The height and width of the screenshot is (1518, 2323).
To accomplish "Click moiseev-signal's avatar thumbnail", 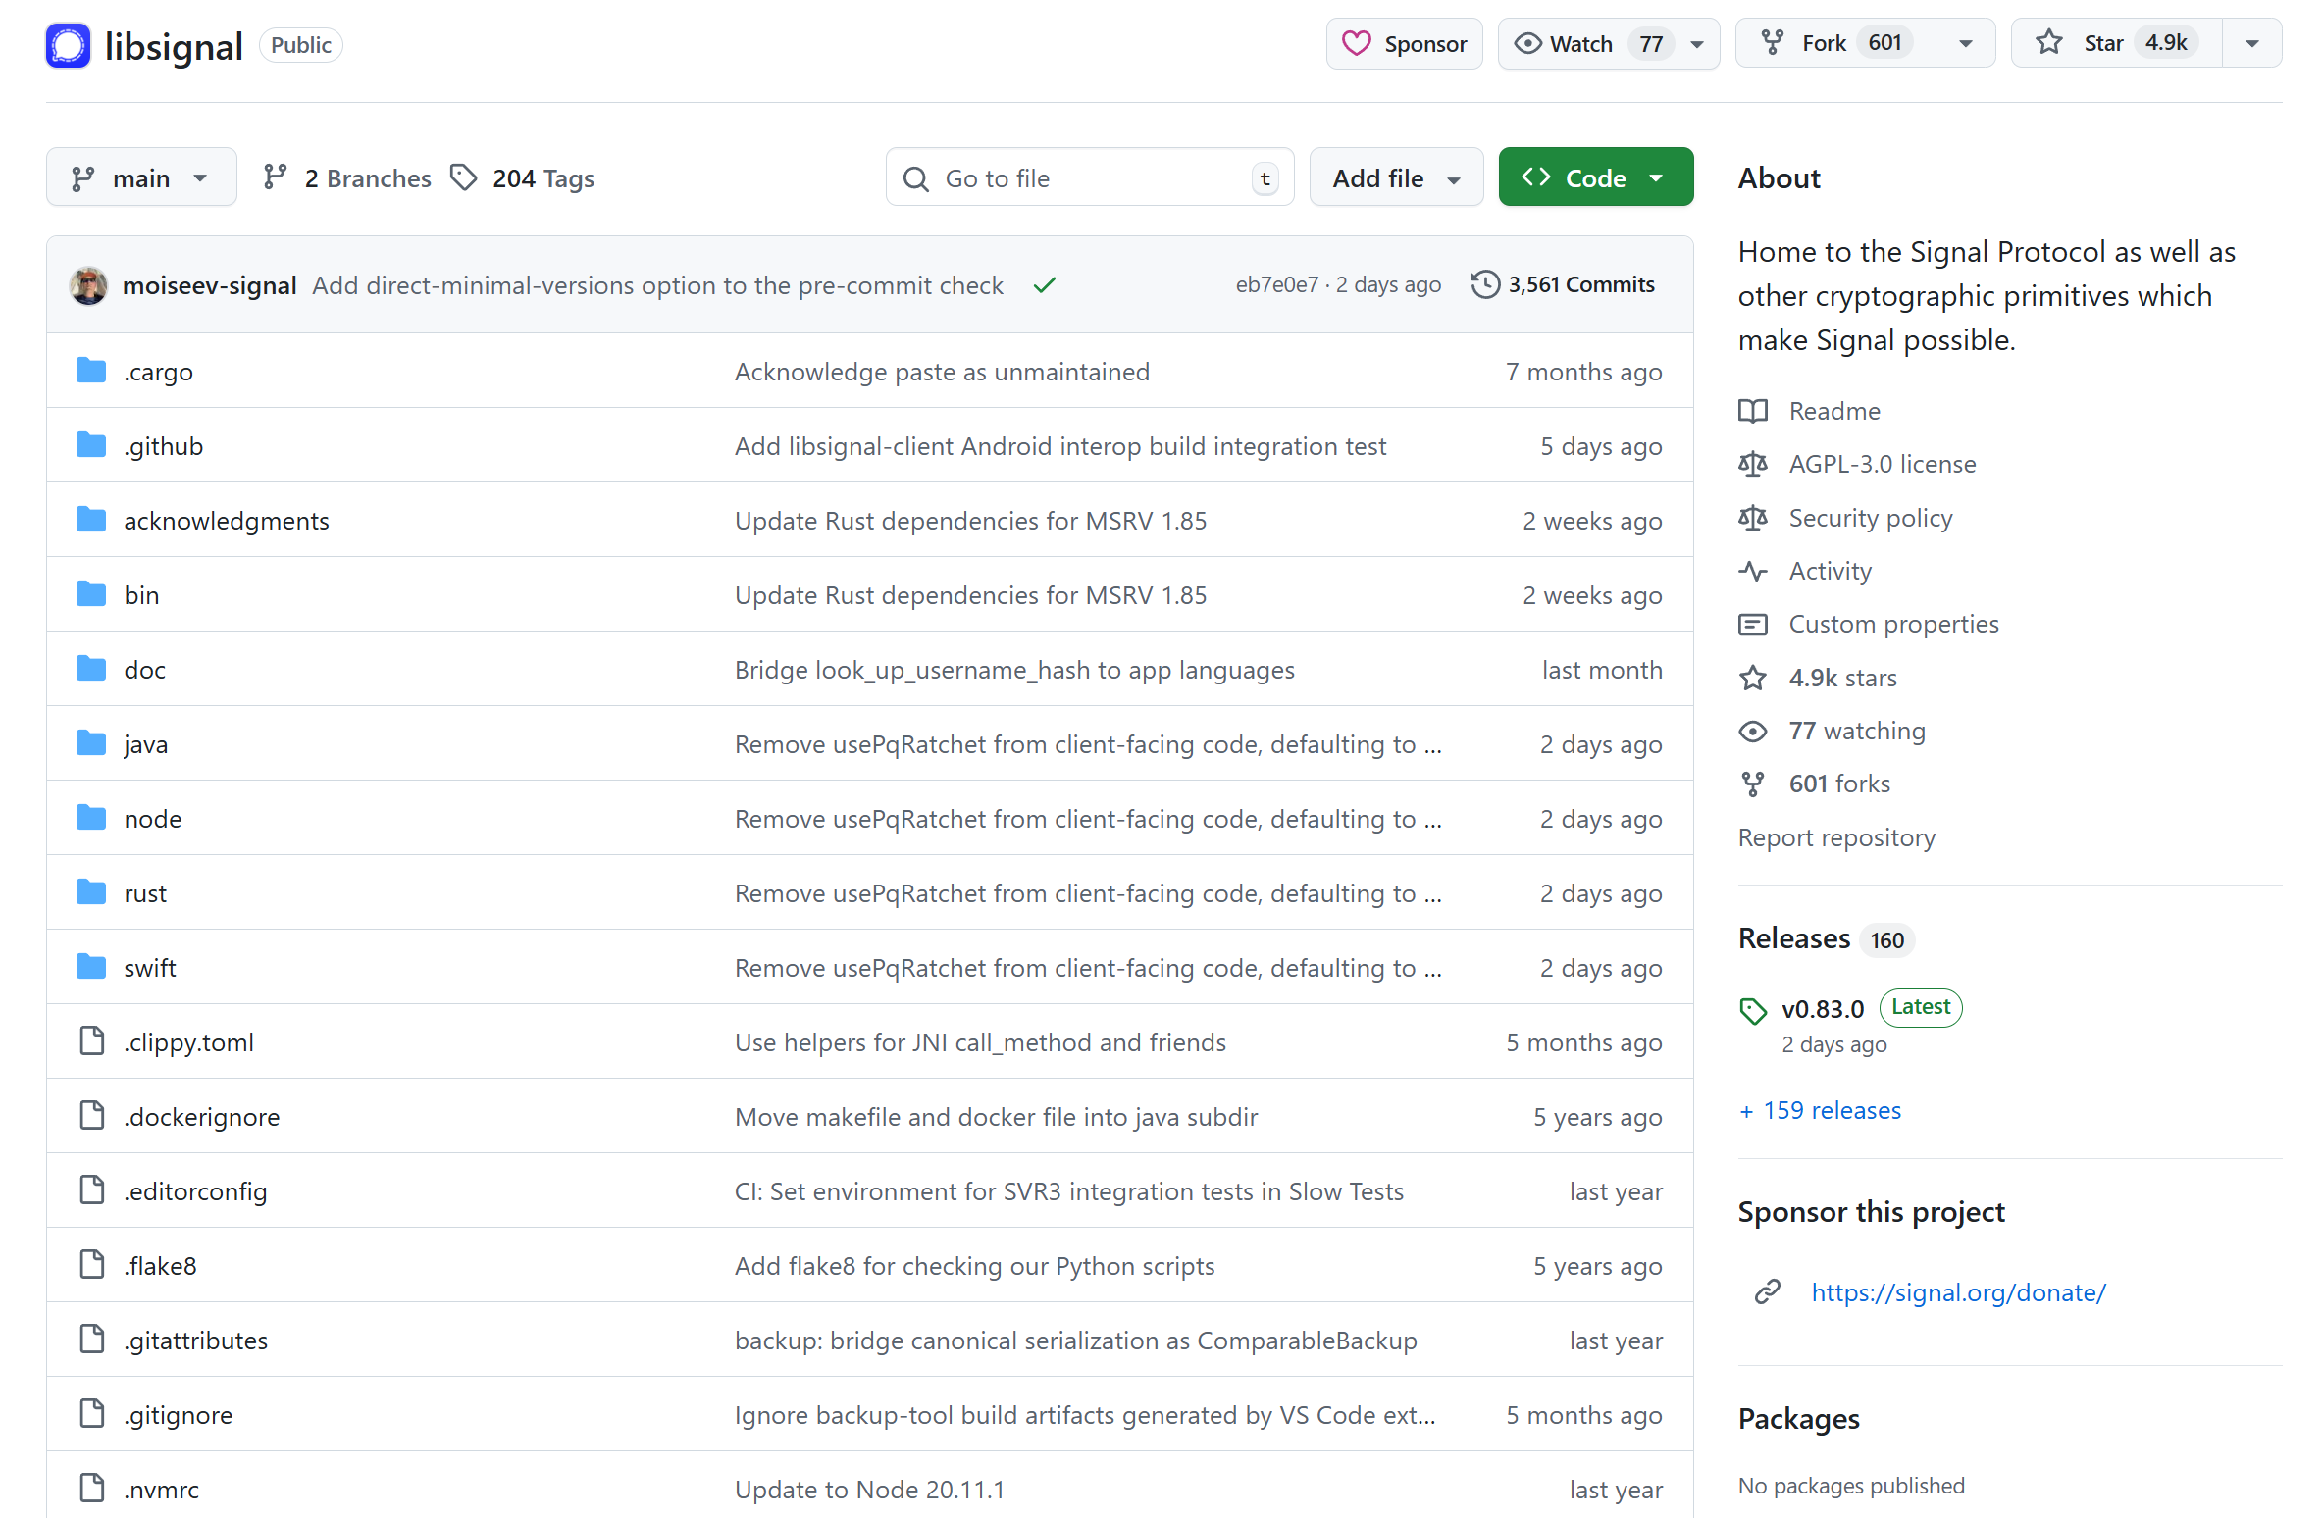I will [x=88, y=285].
